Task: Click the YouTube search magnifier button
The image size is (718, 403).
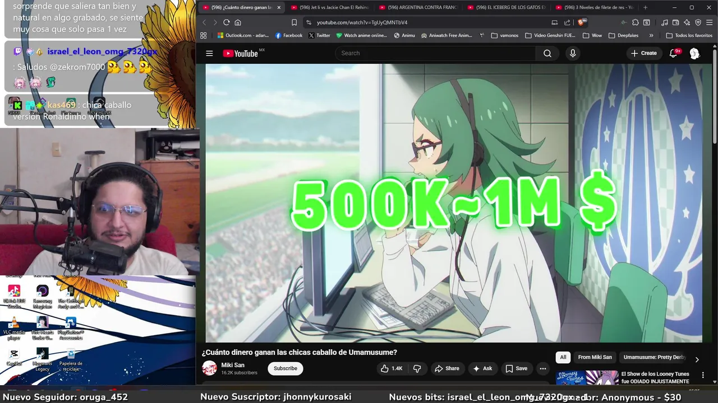Action: coord(547,53)
